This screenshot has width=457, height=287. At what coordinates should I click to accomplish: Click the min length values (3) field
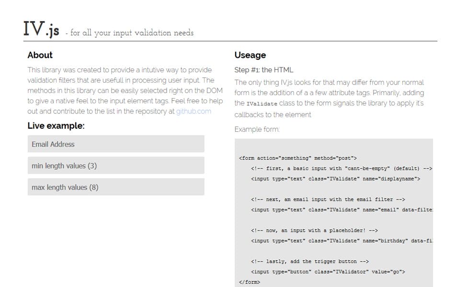click(x=115, y=165)
